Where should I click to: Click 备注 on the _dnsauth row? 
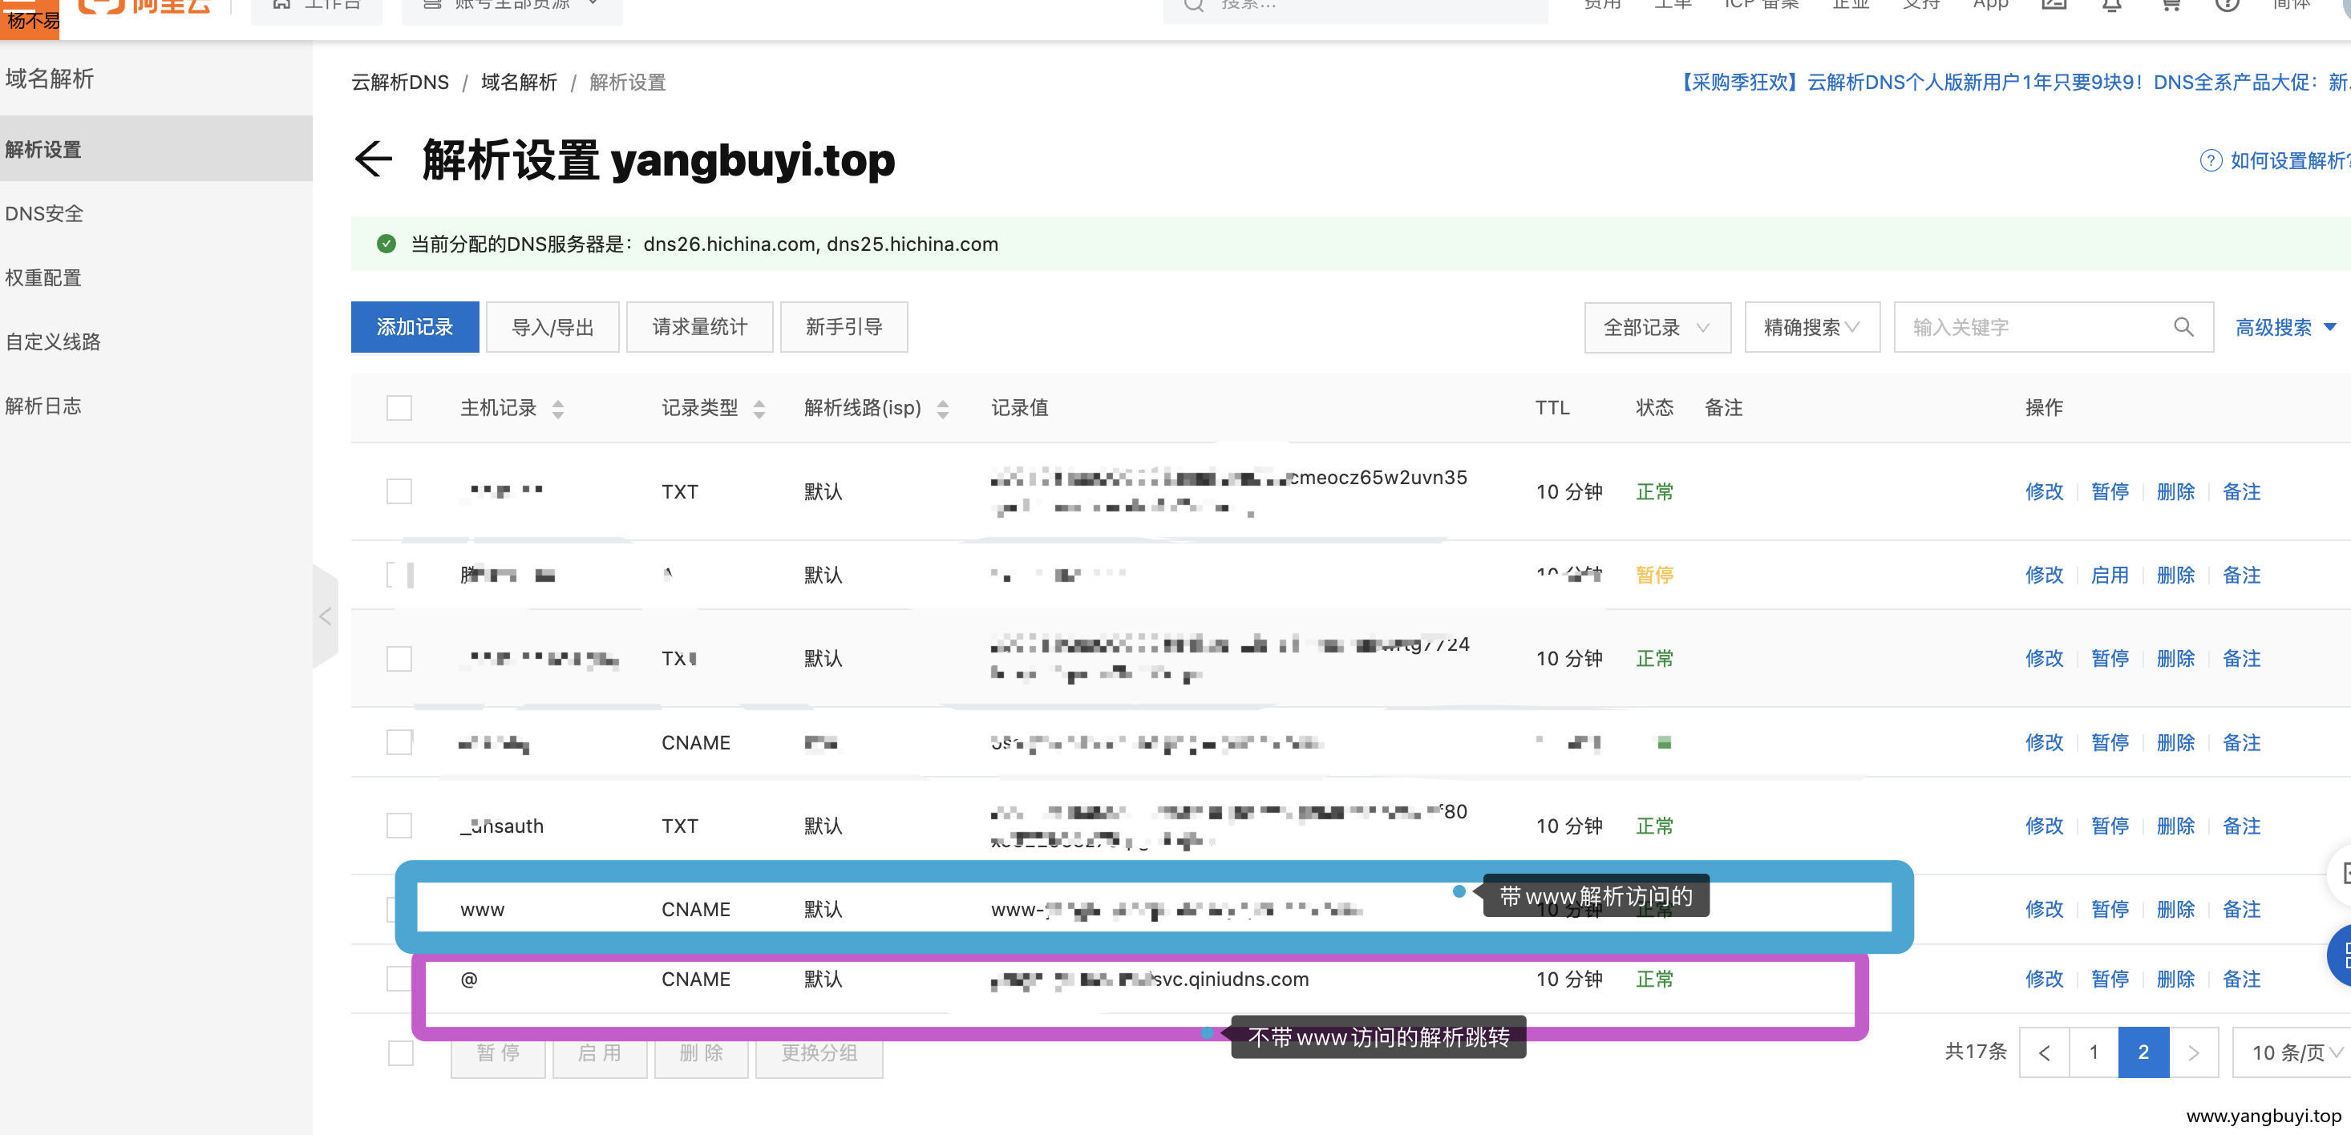(x=2240, y=826)
